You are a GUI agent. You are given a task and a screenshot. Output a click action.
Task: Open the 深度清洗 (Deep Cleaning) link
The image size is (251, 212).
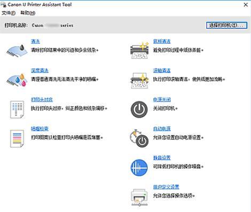(x=40, y=70)
